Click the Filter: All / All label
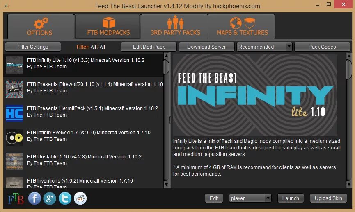The height and width of the screenshot is (212, 355). click(x=91, y=47)
